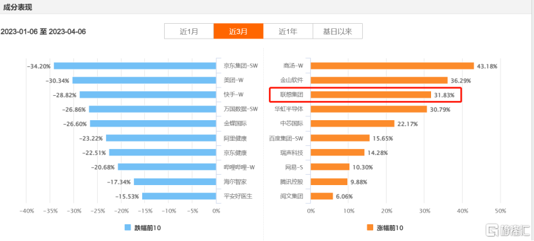The width and height of the screenshot is (534, 241).
Task: Click the 金蝶国际 blue bar
Action: click(x=153, y=123)
